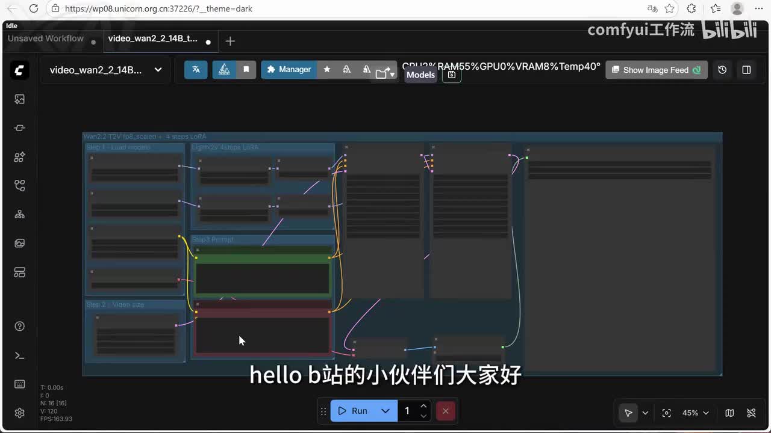
Task: Click the fit view focus icon
Action: (x=666, y=413)
